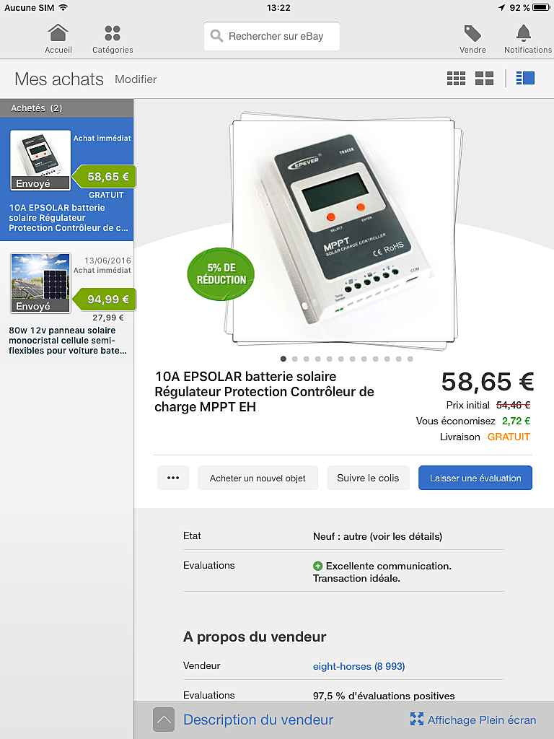Image resolution: width=554 pixels, height=739 pixels.
Task: Select the 80w 12v panneau solaire purchase
Action: coord(67,304)
